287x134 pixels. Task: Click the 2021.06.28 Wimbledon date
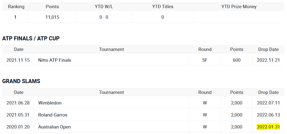tap(18, 103)
